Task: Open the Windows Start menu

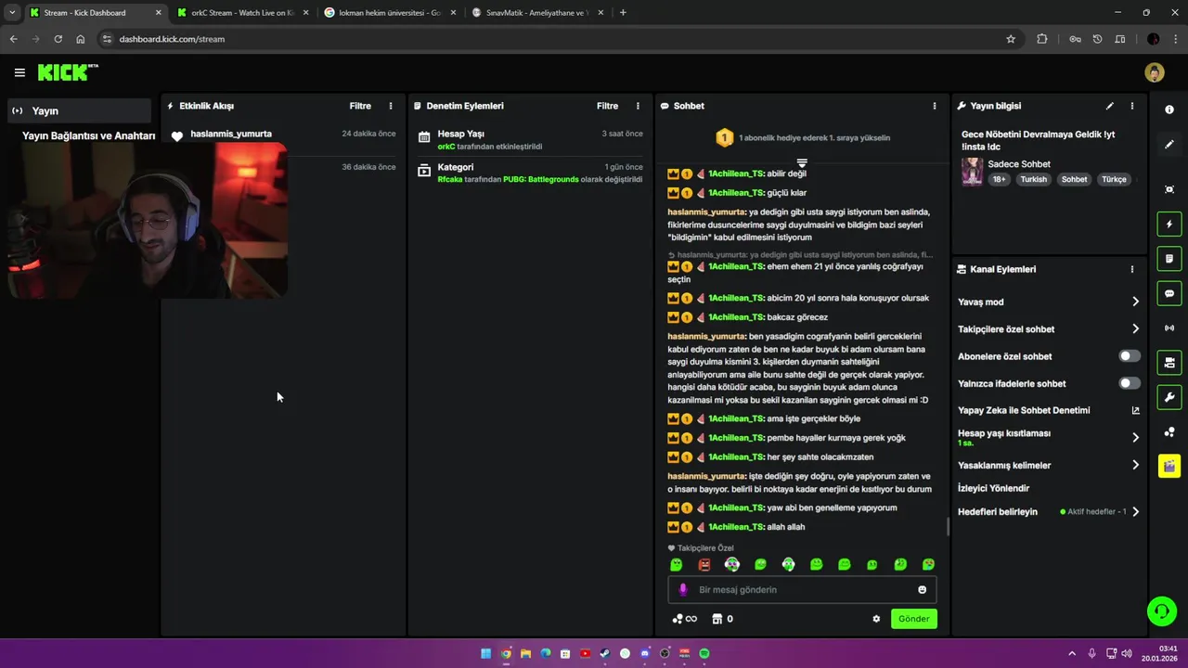Action: click(x=485, y=653)
